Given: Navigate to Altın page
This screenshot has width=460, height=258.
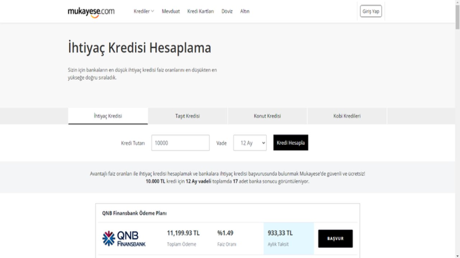Looking at the screenshot, I should coord(245,11).
